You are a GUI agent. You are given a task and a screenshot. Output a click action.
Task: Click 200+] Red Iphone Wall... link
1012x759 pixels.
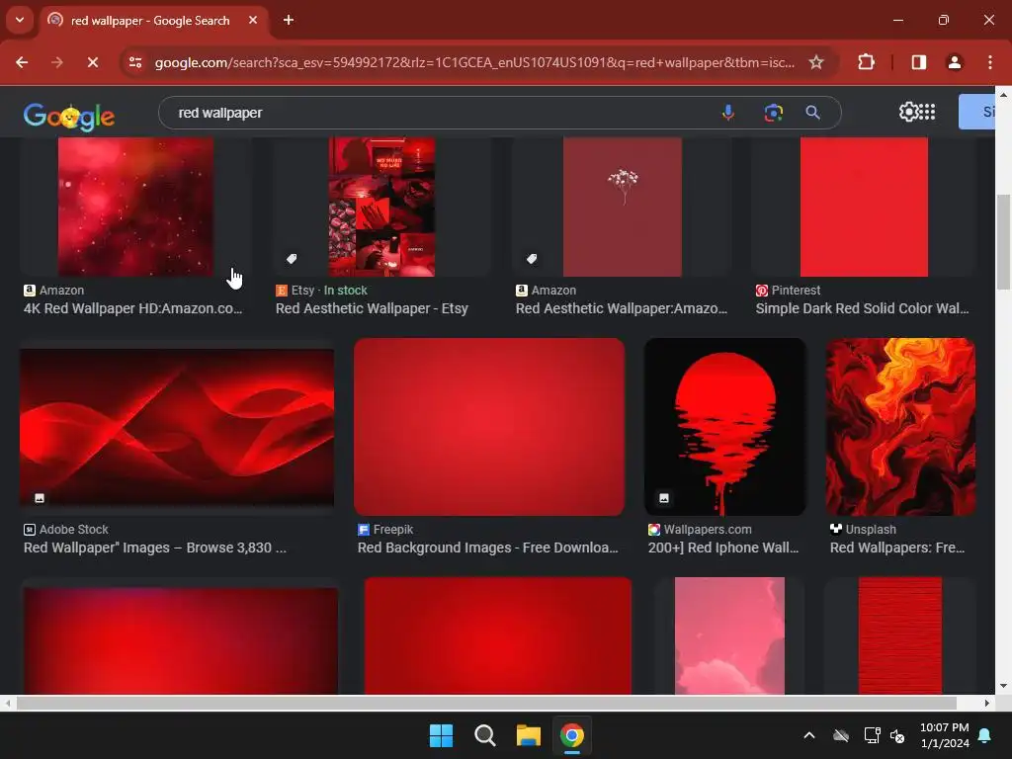(x=723, y=548)
